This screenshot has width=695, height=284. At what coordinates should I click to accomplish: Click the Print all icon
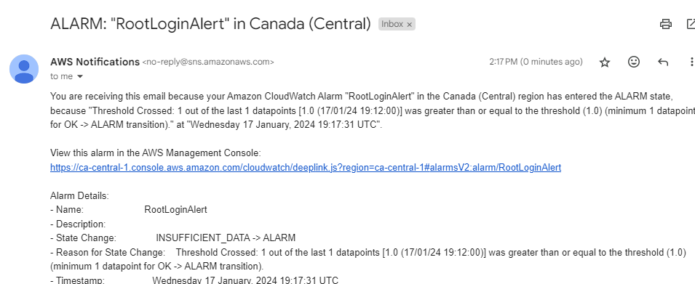coord(665,24)
